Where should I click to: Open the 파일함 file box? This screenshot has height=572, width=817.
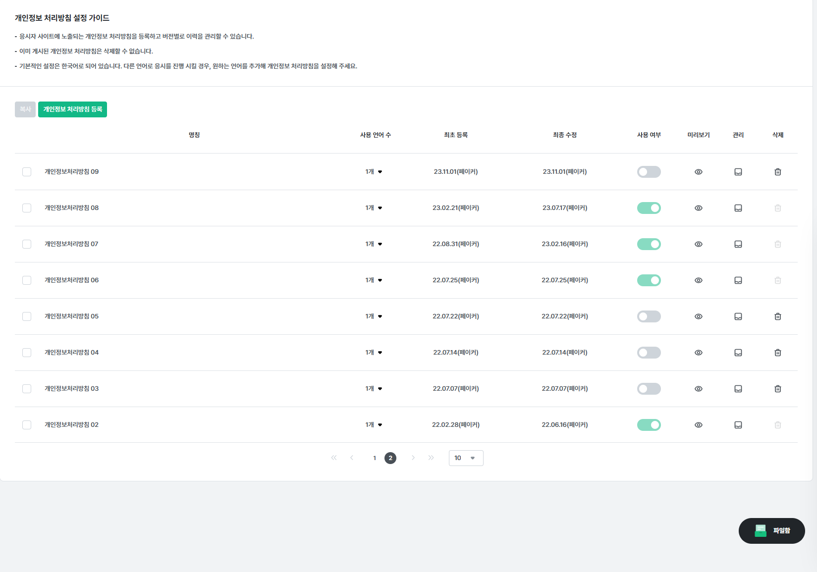point(771,530)
